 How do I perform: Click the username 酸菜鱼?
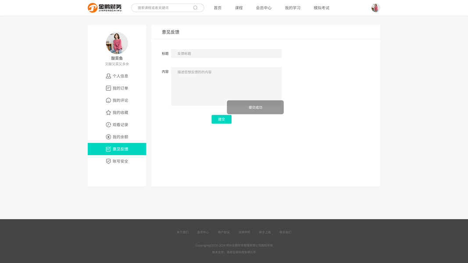pyautogui.click(x=117, y=58)
